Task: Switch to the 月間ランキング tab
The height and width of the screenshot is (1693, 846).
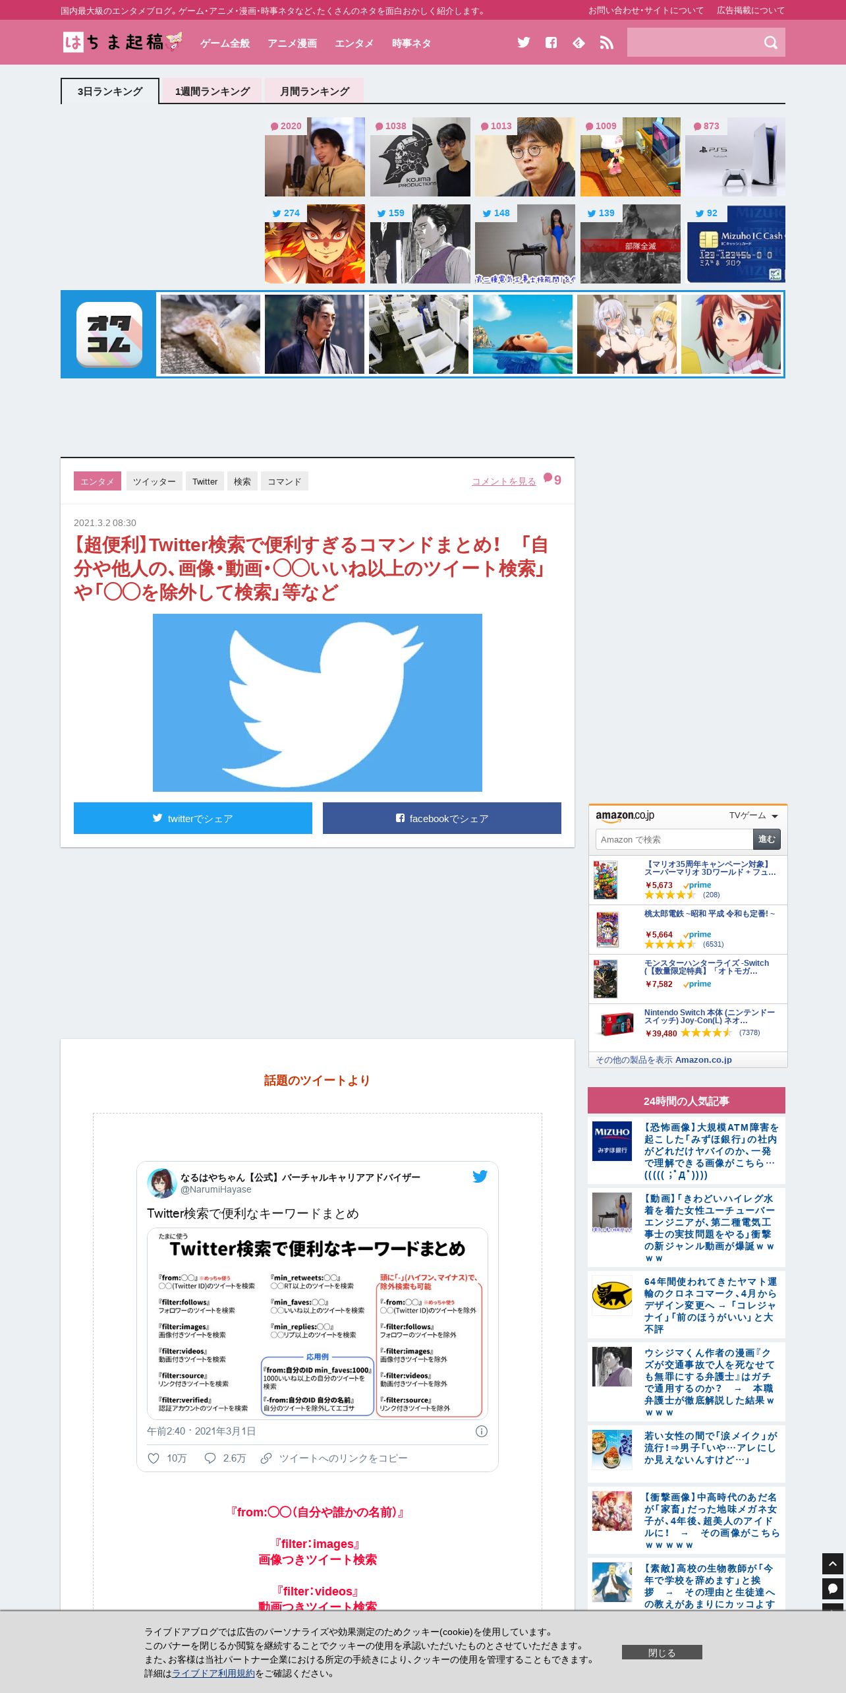Action: 314,91
